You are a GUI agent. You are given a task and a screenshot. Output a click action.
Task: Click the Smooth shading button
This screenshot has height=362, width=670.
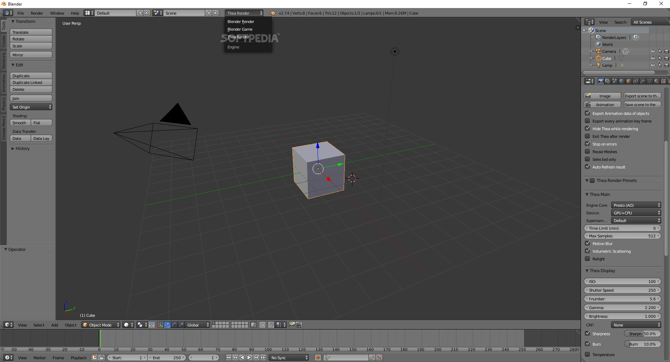point(20,123)
